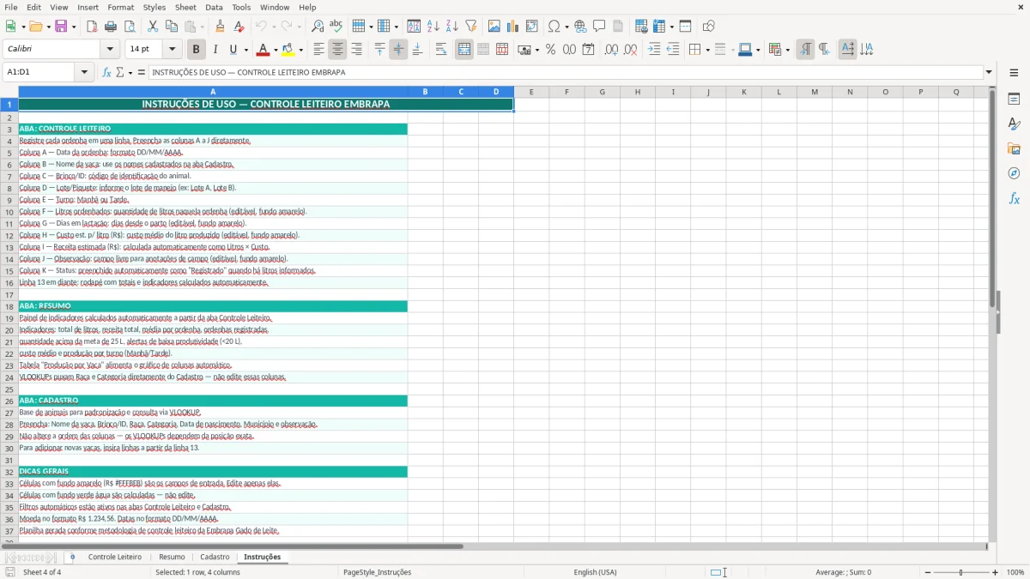Open the Sidebar Properties deck
The height and width of the screenshot is (579, 1030).
(1014, 100)
